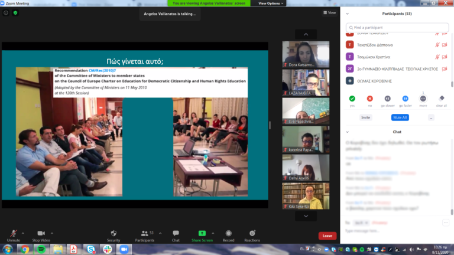Image resolution: width=454 pixels, height=255 pixels.
Task: Select Eva Papachris video thumbnail
Action: point(306,111)
